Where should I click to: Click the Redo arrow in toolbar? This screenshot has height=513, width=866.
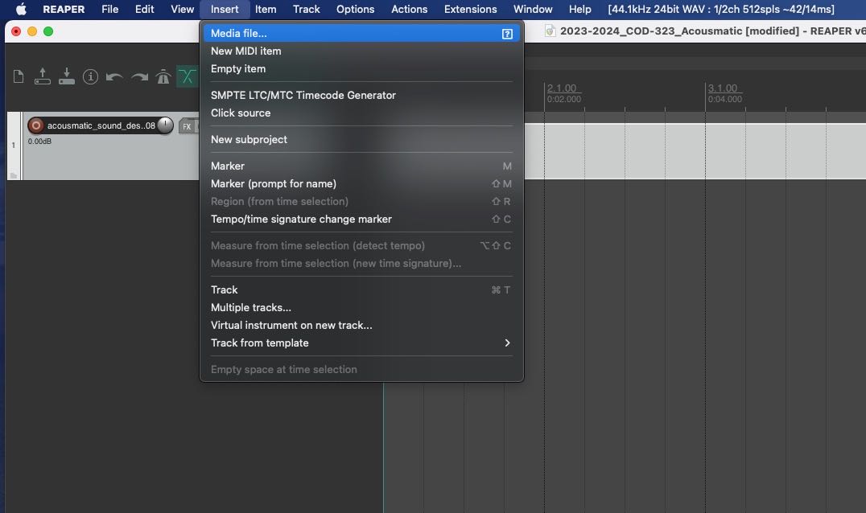pyautogui.click(x=139, y=77)
